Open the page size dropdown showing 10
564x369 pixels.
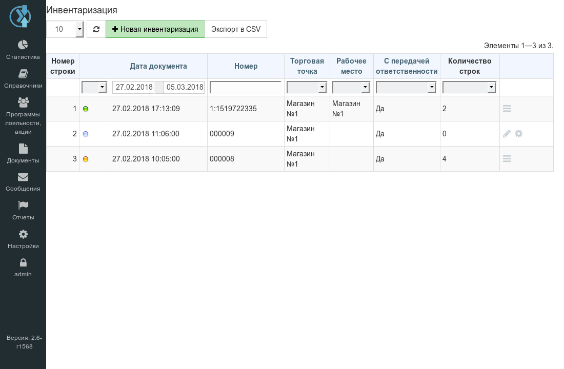(65, 29)
